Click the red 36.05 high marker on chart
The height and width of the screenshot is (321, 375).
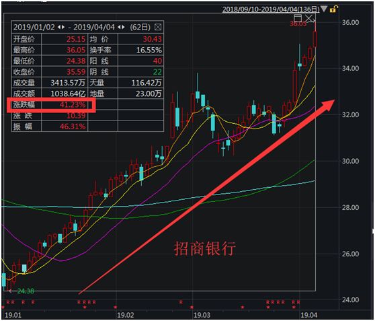click(x=298, y=24)
